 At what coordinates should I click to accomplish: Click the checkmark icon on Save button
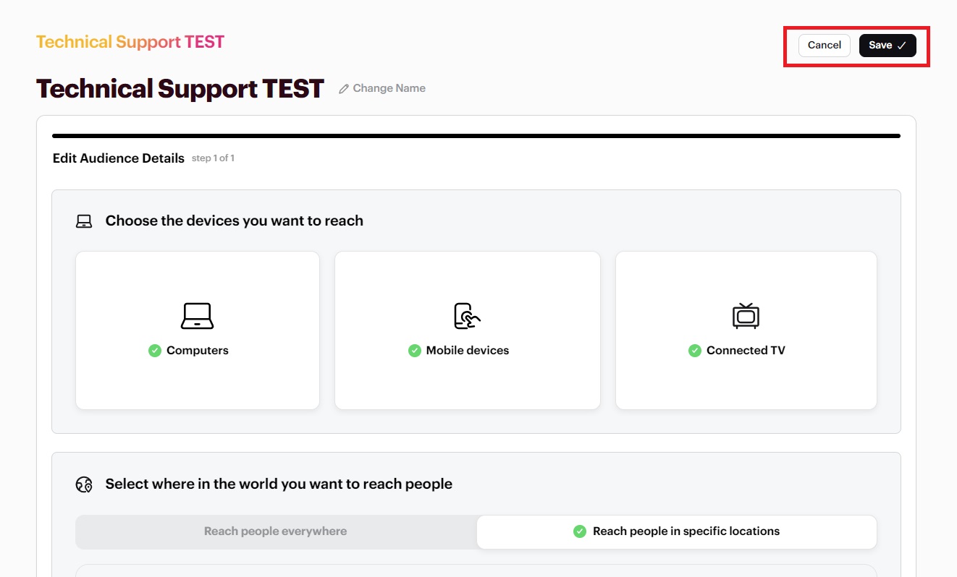[901, 46]
